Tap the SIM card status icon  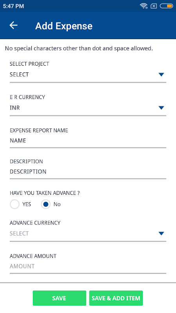[154, 6]
